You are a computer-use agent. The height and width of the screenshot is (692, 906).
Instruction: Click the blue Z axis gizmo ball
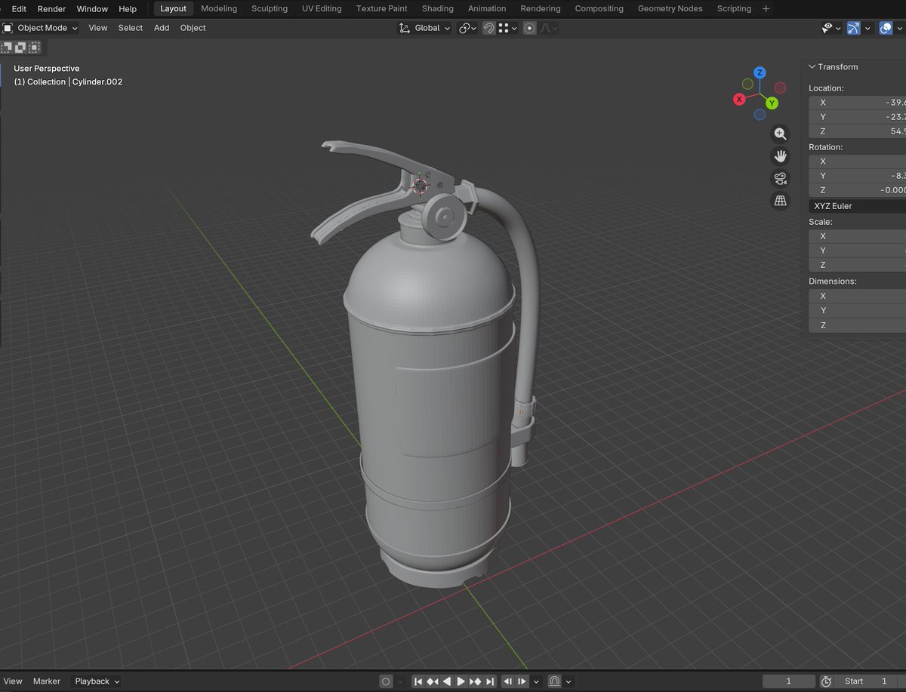[x=760, y=72]
